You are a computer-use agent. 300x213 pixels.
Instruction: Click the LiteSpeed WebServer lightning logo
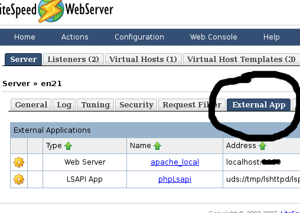point(51,11)
